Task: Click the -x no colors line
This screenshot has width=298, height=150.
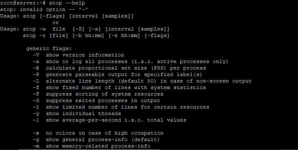Action: (x=98, y=133)
